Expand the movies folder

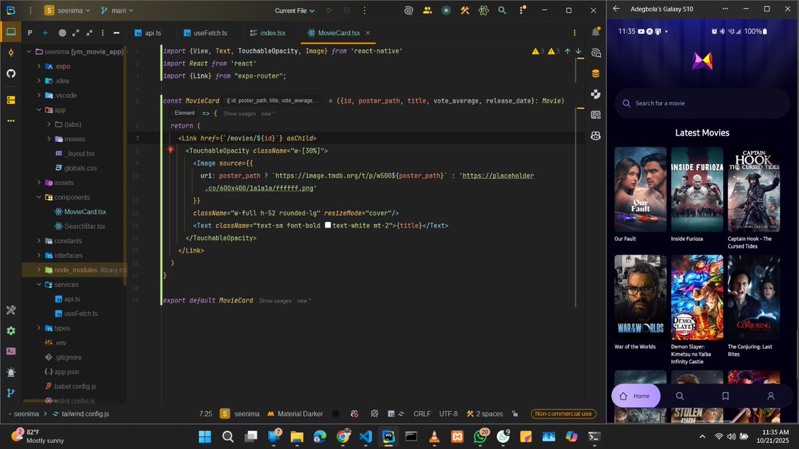pyautogui.click(x=49, y=139)
